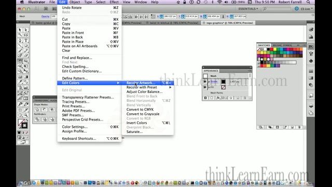332x187 pixels.
Task: Open Swatch Libraries menu icon
Action: (261, 127)
